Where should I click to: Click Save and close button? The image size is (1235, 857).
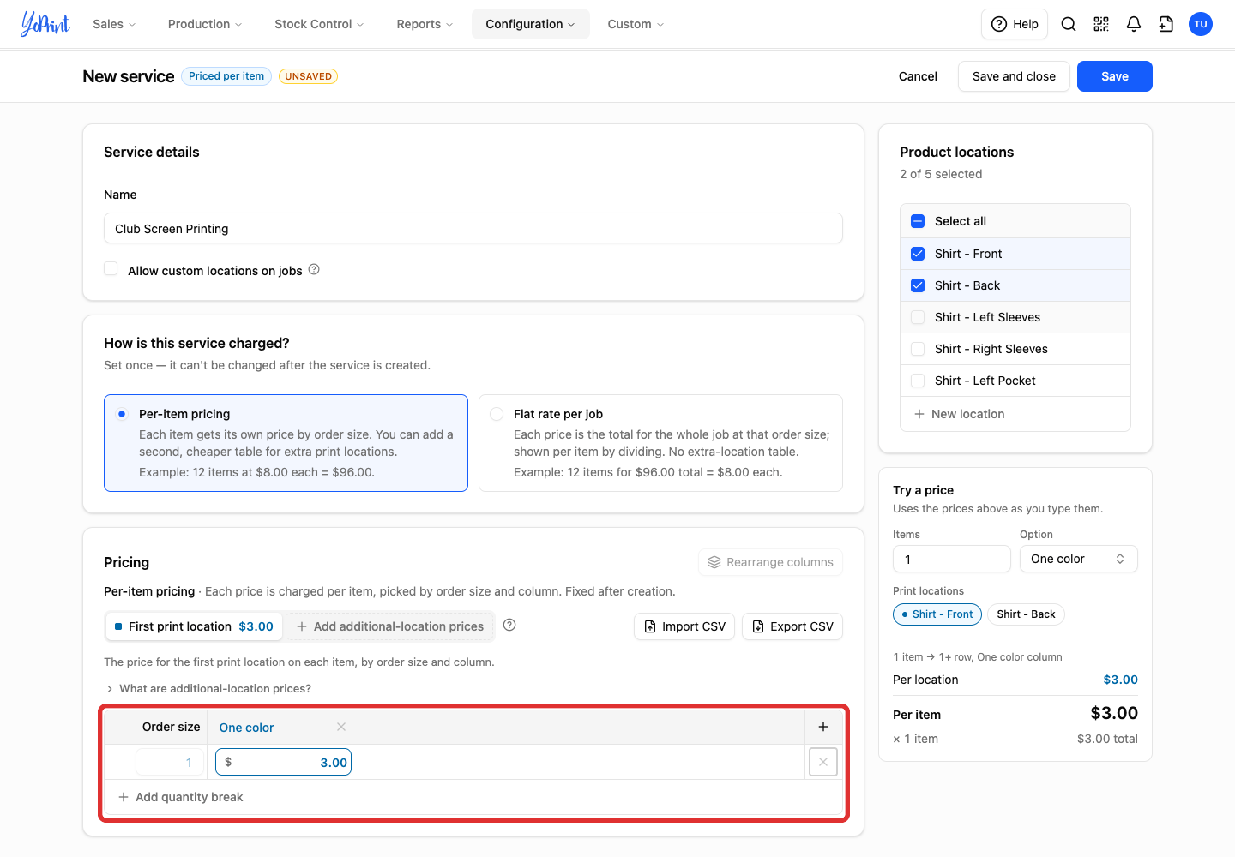[1014, 76]
